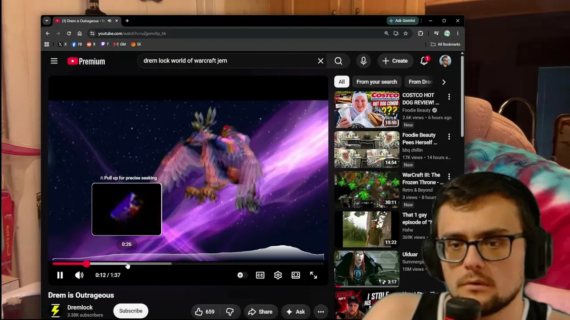The height and width of the screenshot is (320, 570).
Task: Click the Ask button below the video
Action: (295, 312)
